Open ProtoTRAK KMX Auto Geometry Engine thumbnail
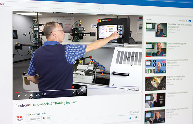The width and height of the screenshot is (193, 124). 156,30
